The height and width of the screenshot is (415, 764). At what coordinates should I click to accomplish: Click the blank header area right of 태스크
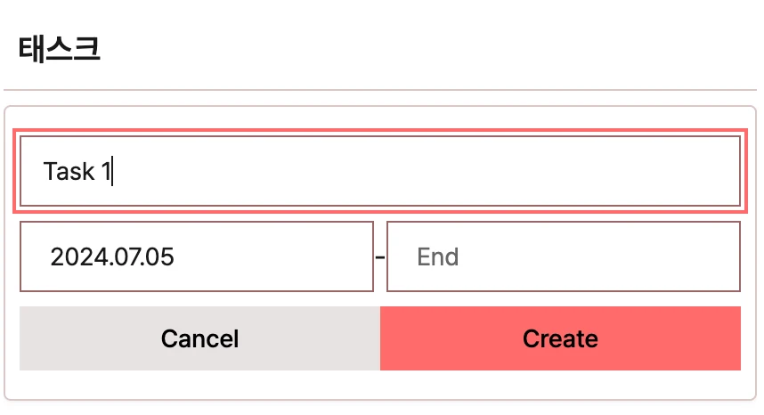point(429,49)
